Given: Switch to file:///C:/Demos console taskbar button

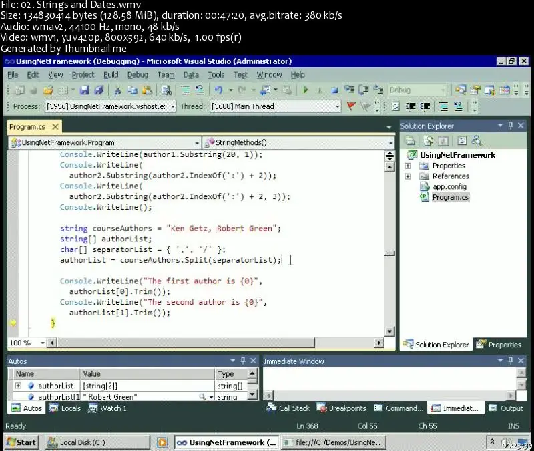Looking at the screenshot, I should 334,442.
